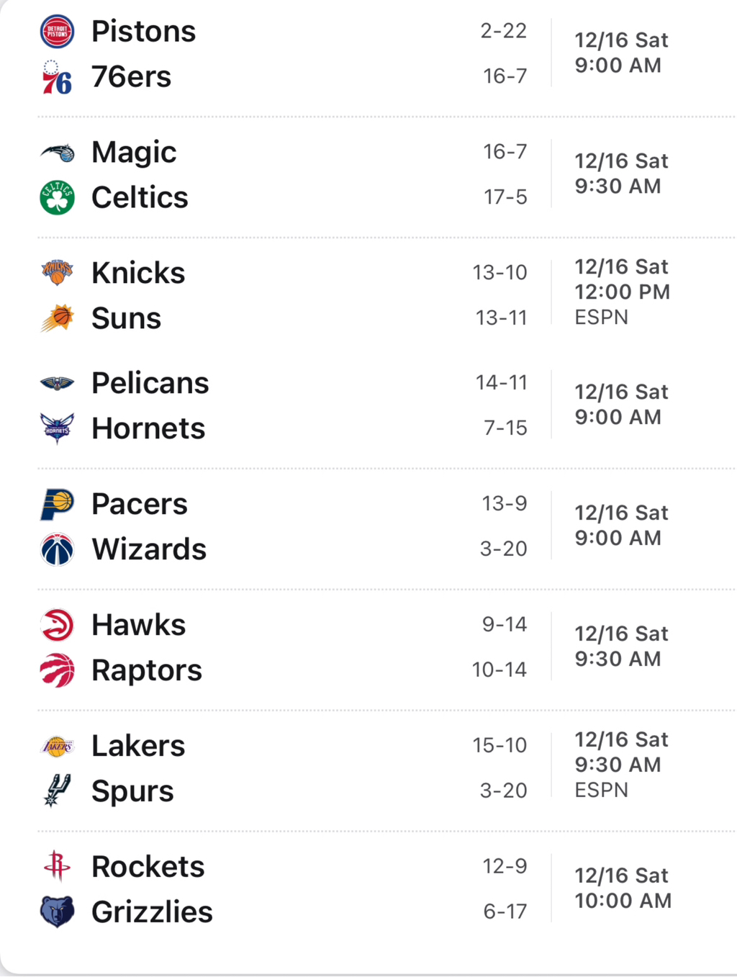Select the Wizards team logo

click(x=57, y=549)
